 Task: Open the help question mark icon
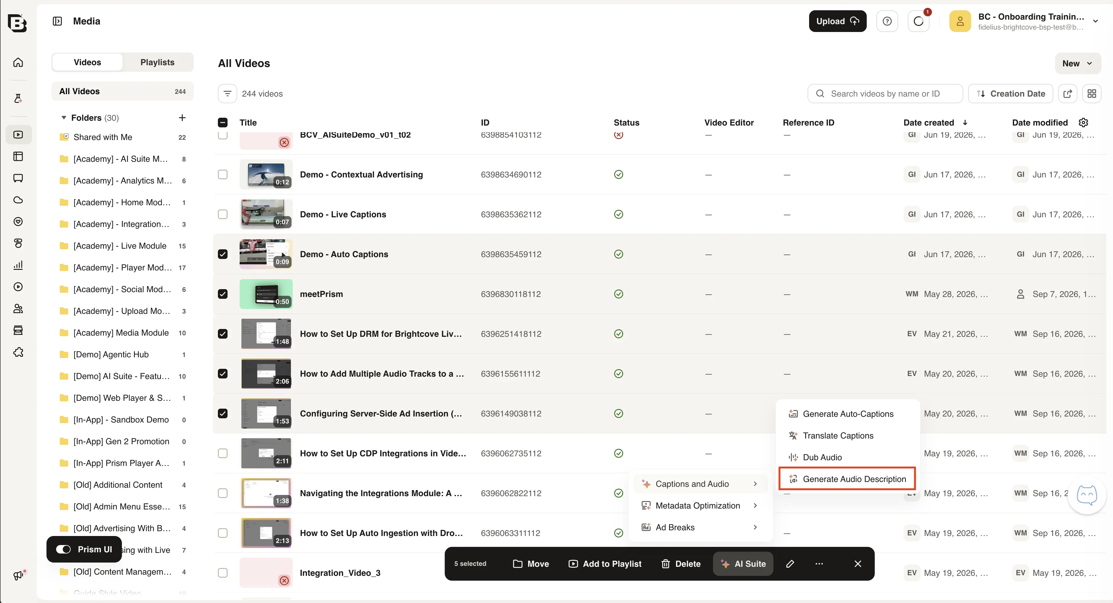pos(887,21)
